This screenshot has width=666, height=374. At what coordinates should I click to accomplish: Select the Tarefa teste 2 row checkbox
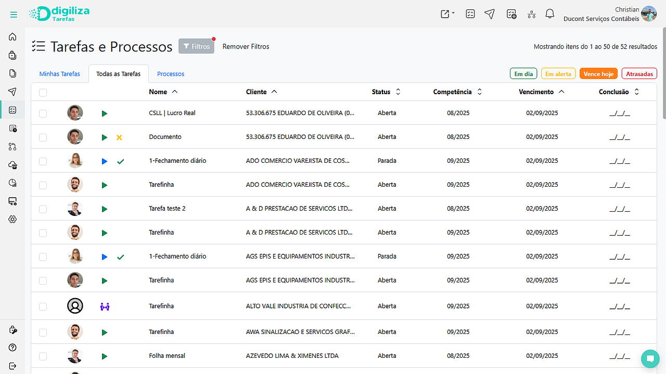43,209
